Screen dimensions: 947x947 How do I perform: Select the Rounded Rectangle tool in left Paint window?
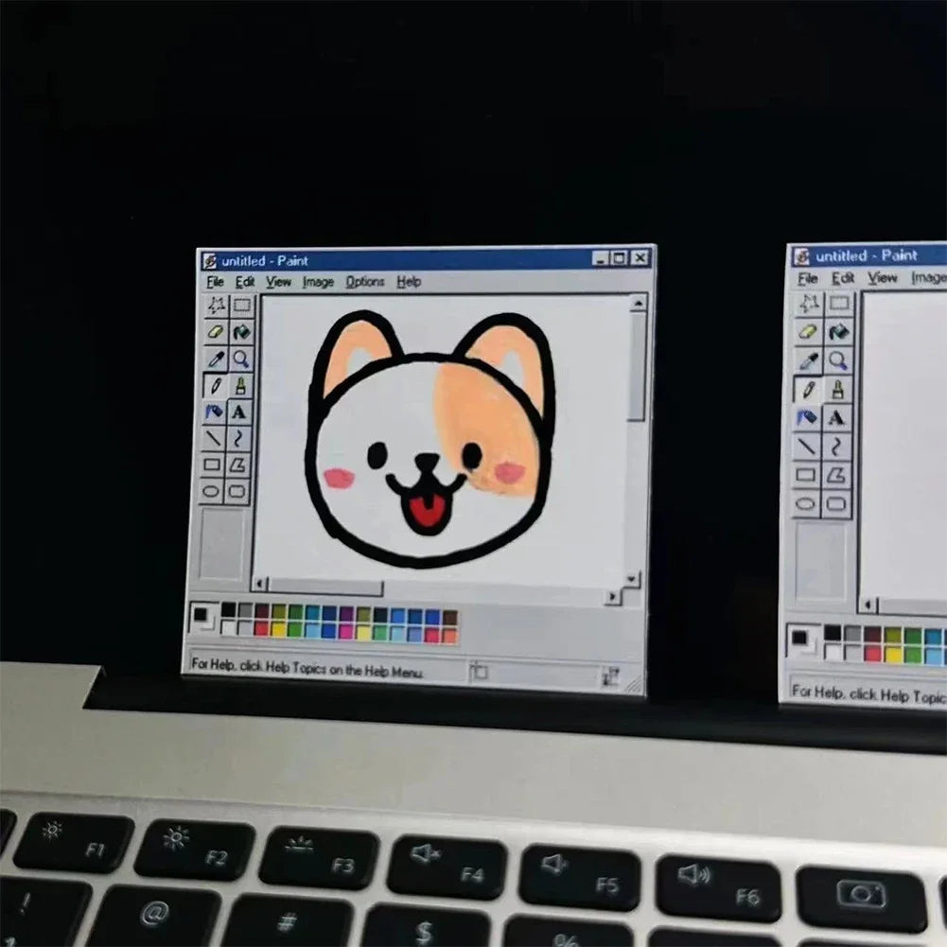[x=237, y=490]
